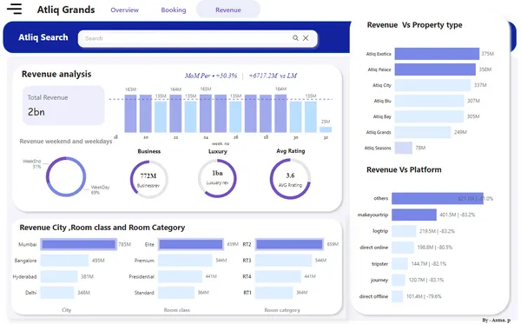The height and width of the screenshot is (324, 521).
Task: Select the Business 772M gauge
Action: (148, 180)
